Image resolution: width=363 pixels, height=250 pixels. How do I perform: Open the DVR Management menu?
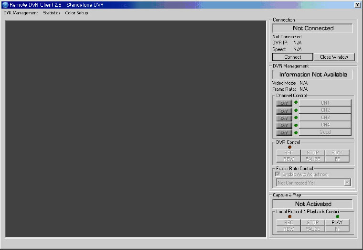click(x=21, y=13)
